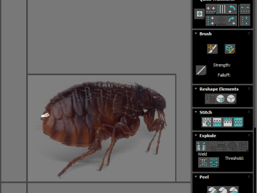This screenshot has height=193, width=257.
Task: Click the Peel rollout title
Action: coord(204,177)
